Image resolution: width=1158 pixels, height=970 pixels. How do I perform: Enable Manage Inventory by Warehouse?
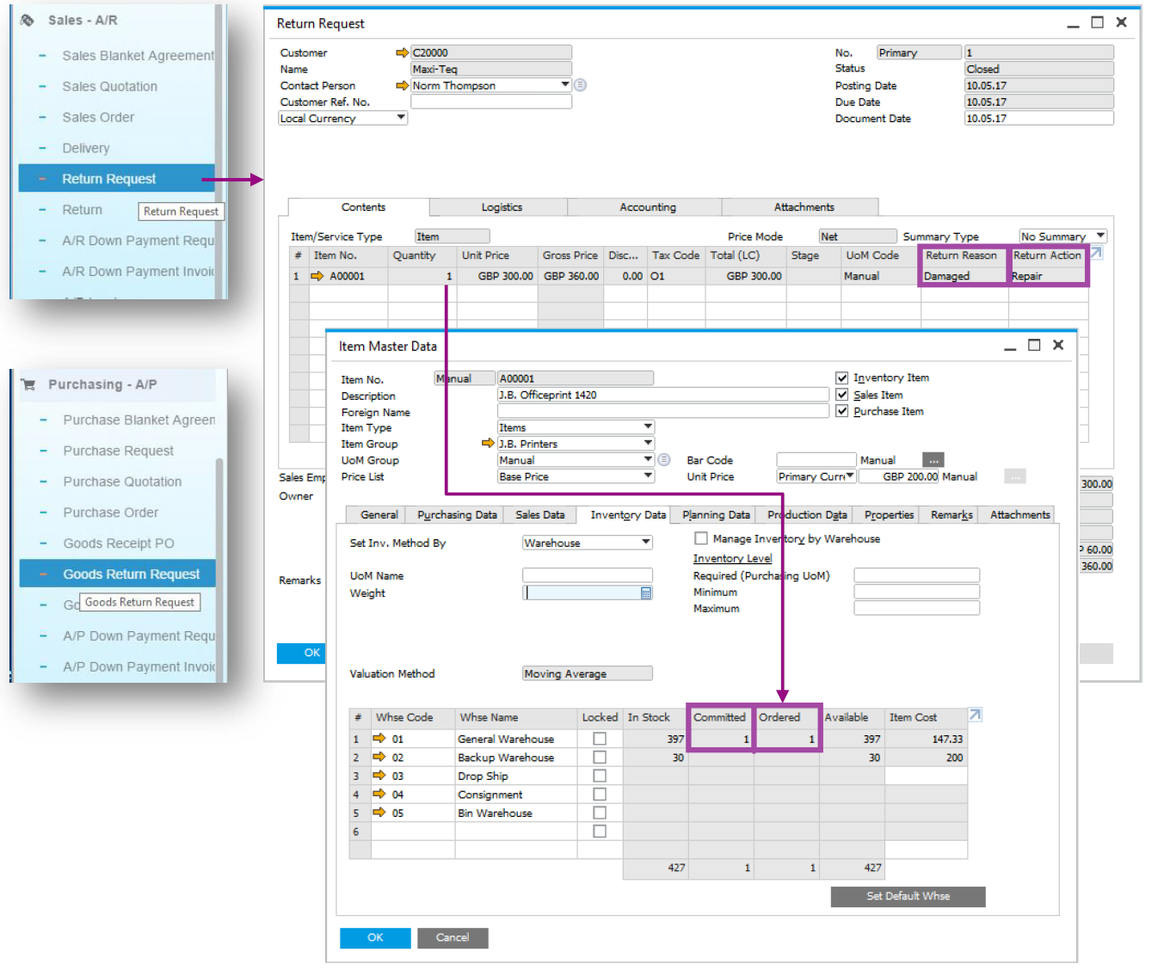701,537
